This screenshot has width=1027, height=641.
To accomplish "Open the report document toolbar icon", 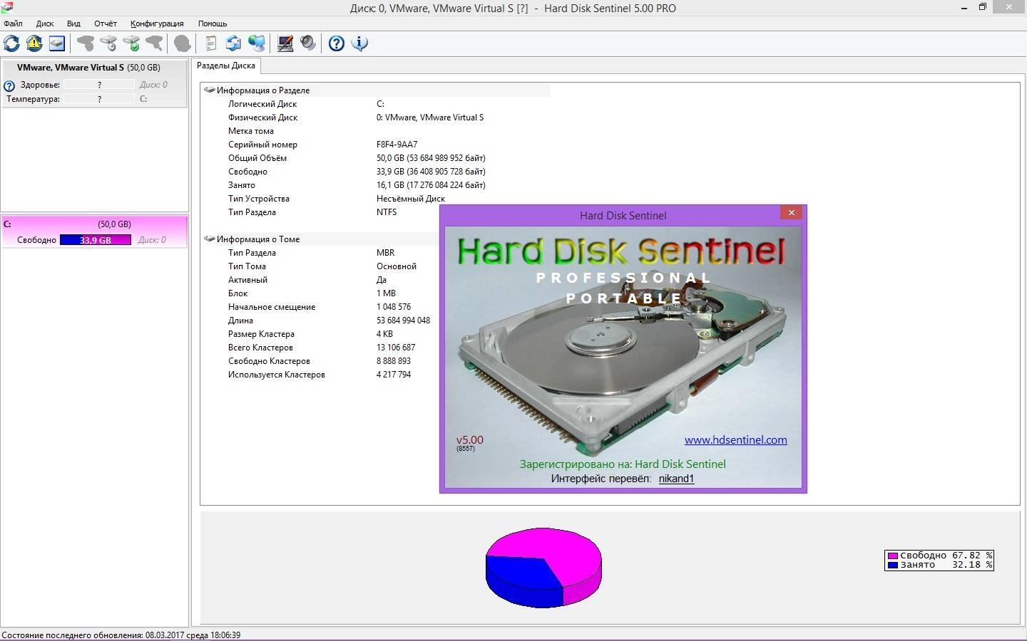I will [x=211, y=43].
